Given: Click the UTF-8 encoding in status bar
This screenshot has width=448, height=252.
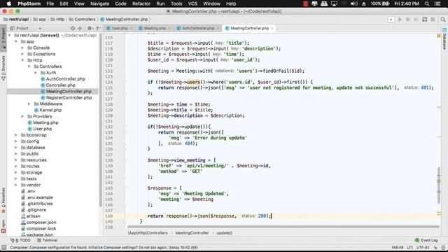Looking at the screenshot, I should [x=423, y=247].
